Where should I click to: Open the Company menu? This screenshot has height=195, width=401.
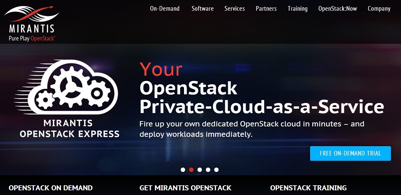click(379, 9)
